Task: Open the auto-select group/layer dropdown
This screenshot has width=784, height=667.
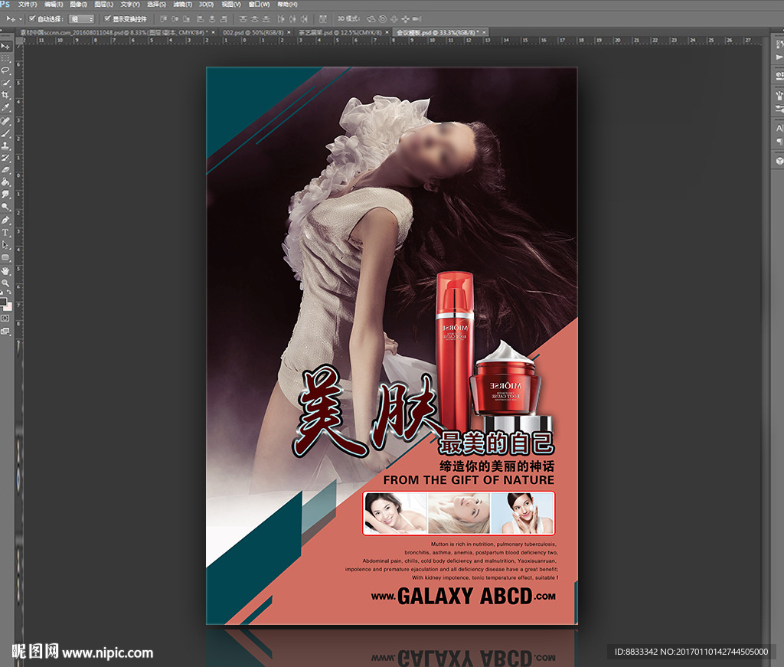Action: click(81, 18)
